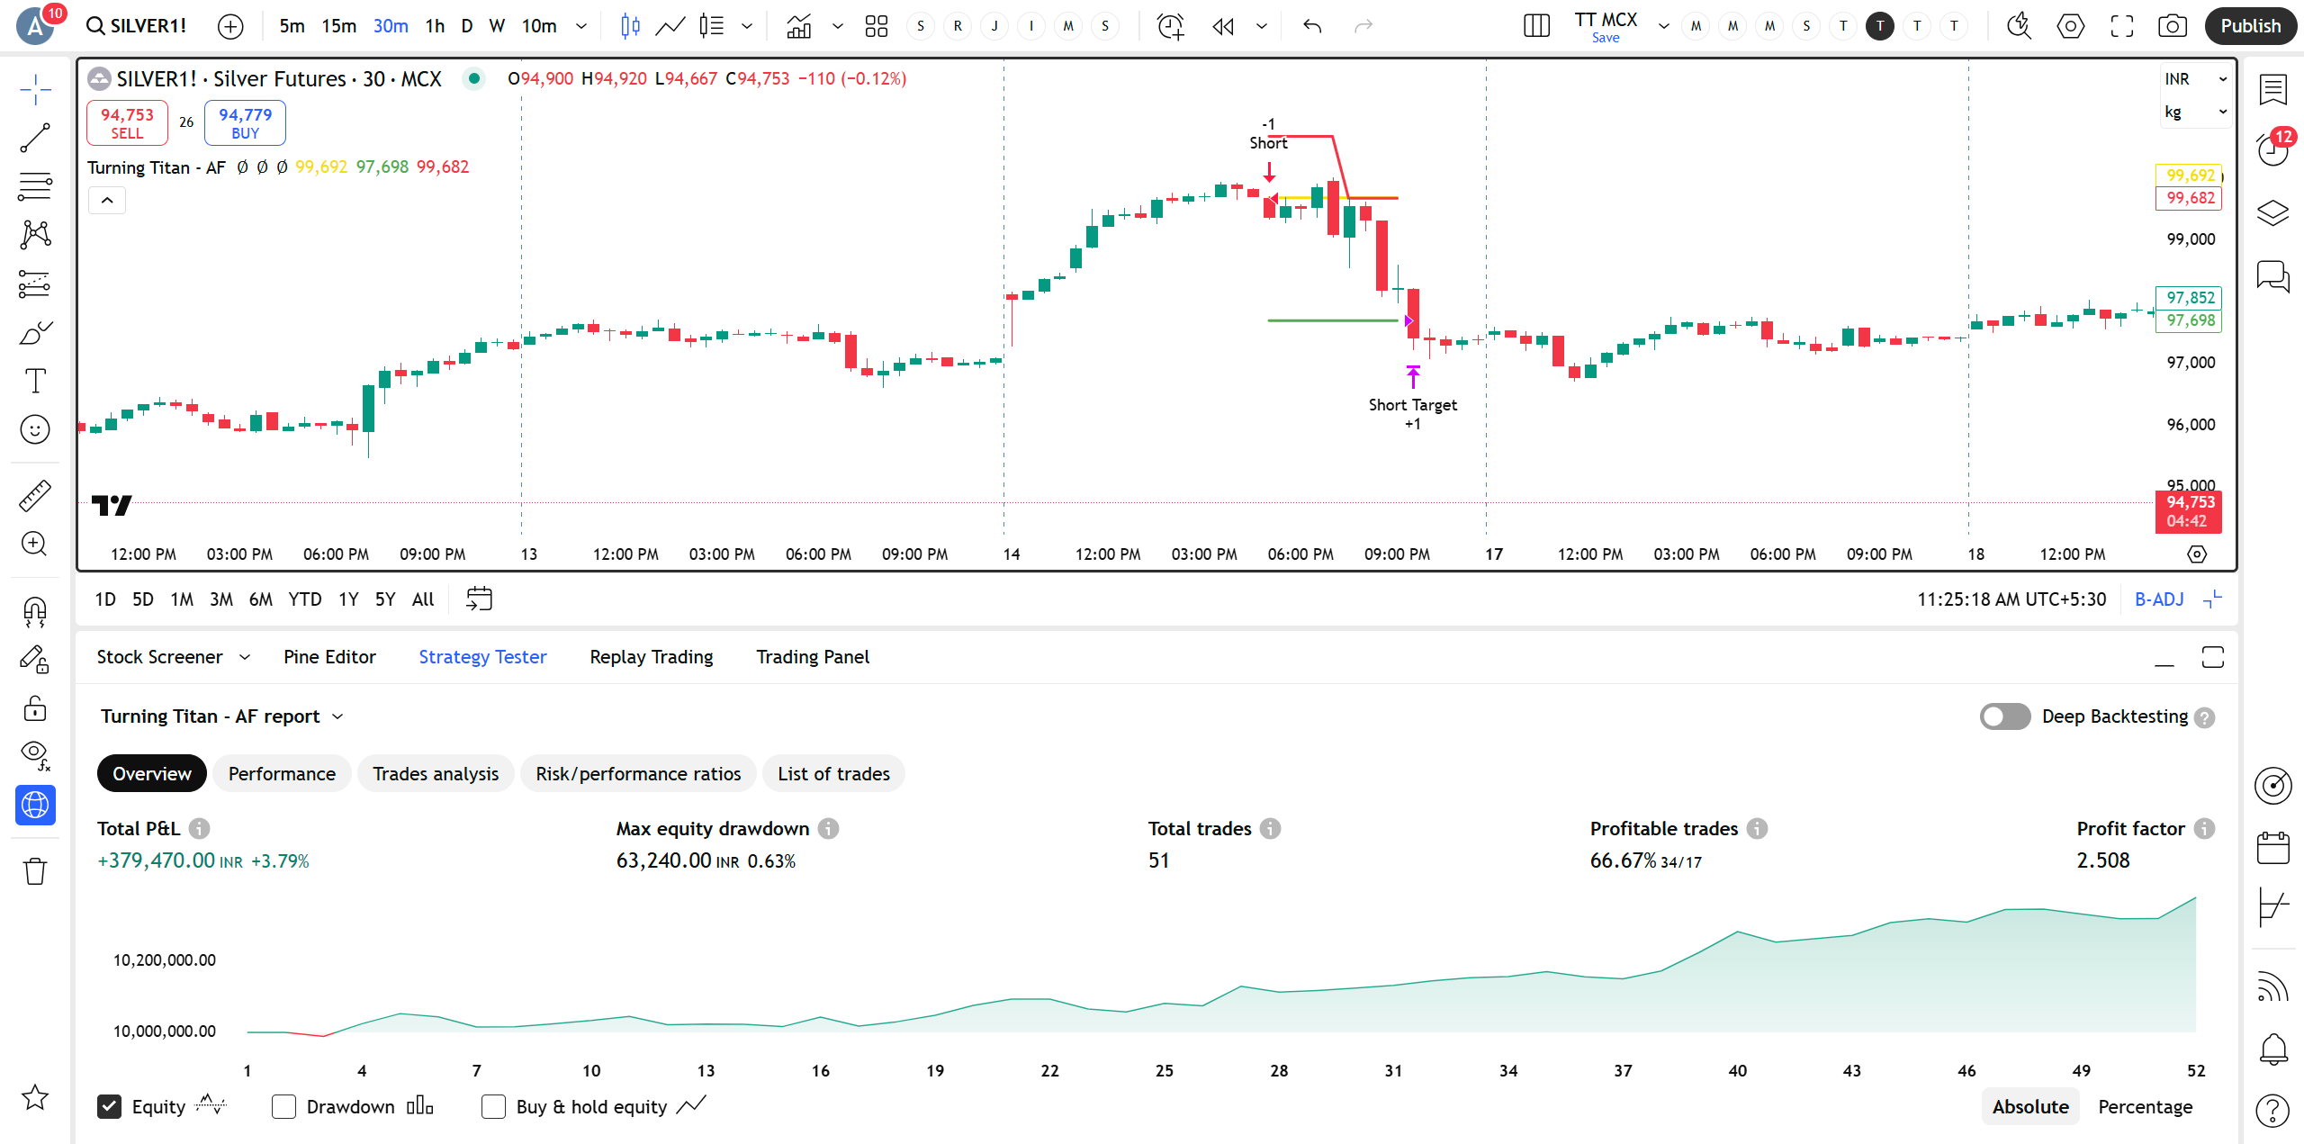Take a chart snapshot with camera icon
The width and height of the screenshot is (2304, 1144).
[x=2173, y=26]
